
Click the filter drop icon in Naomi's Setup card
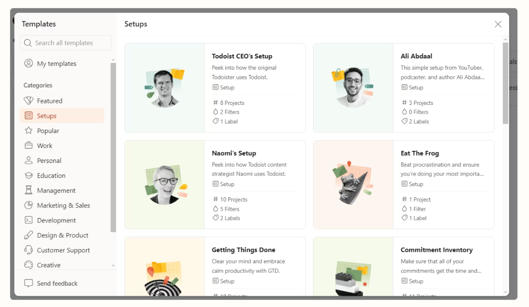point(215,208)
